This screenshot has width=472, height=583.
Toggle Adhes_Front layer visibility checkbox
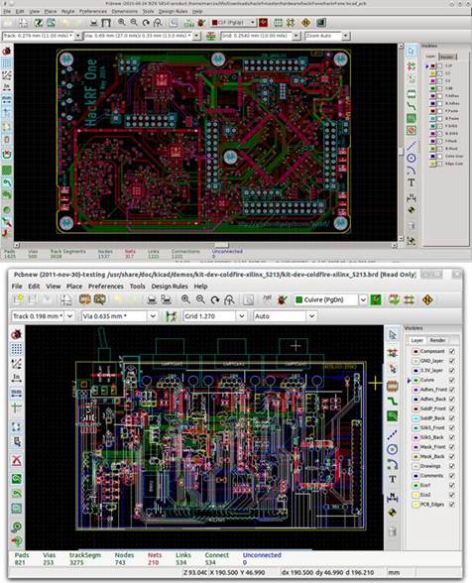click(452, 390)
